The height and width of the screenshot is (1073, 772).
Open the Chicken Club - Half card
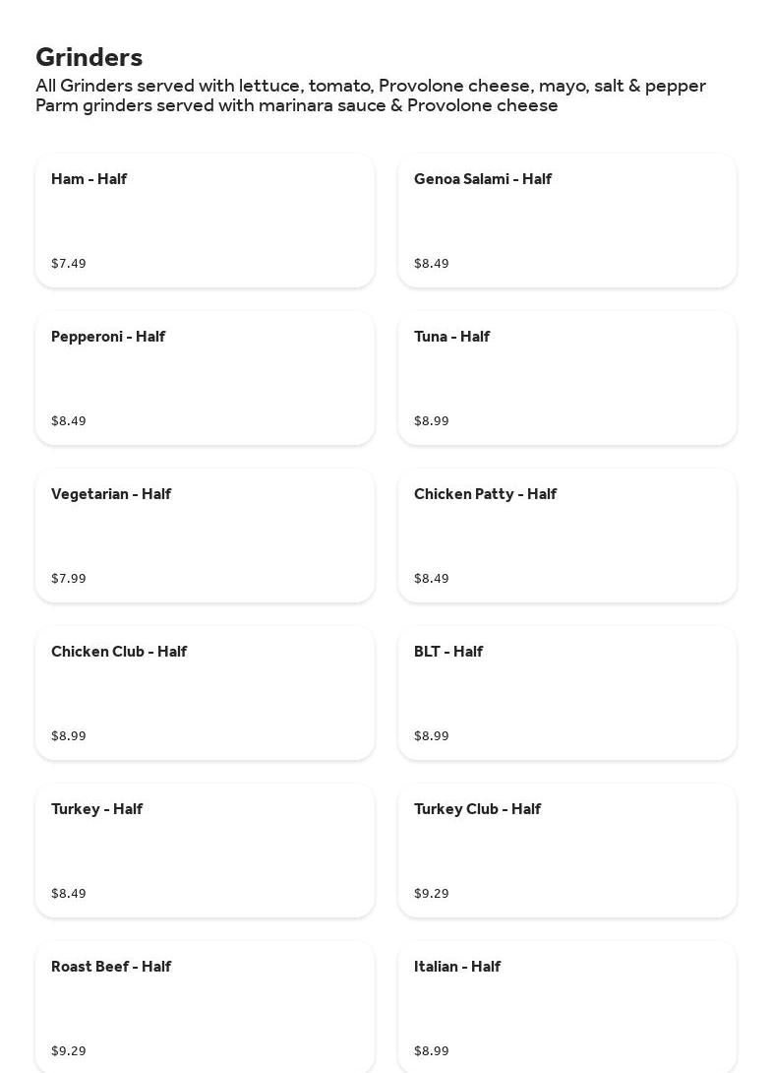click(x=205, y=692)
